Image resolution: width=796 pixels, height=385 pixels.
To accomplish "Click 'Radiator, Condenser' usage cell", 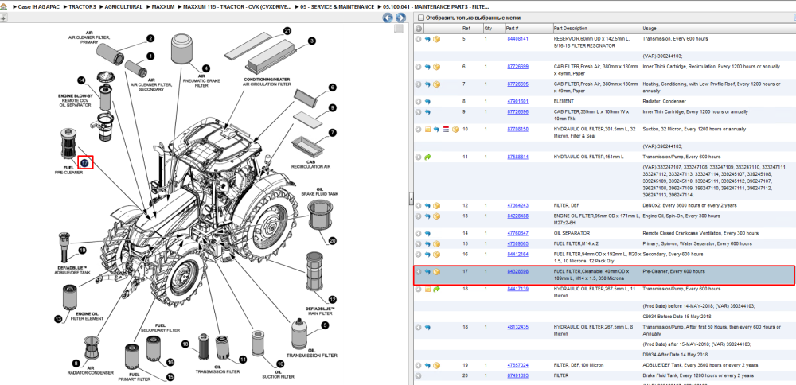I will (662, 102).
